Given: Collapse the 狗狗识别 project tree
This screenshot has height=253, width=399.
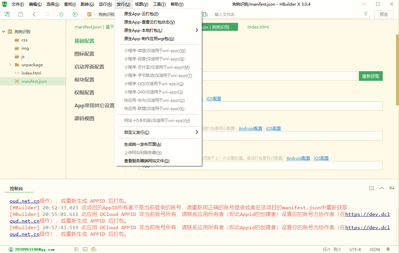Looking at the screenshot, I should click(x=4, y=31).
